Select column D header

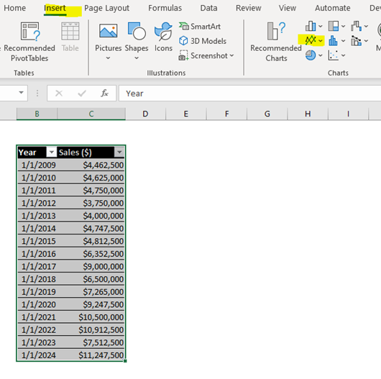tap(145, 114)
